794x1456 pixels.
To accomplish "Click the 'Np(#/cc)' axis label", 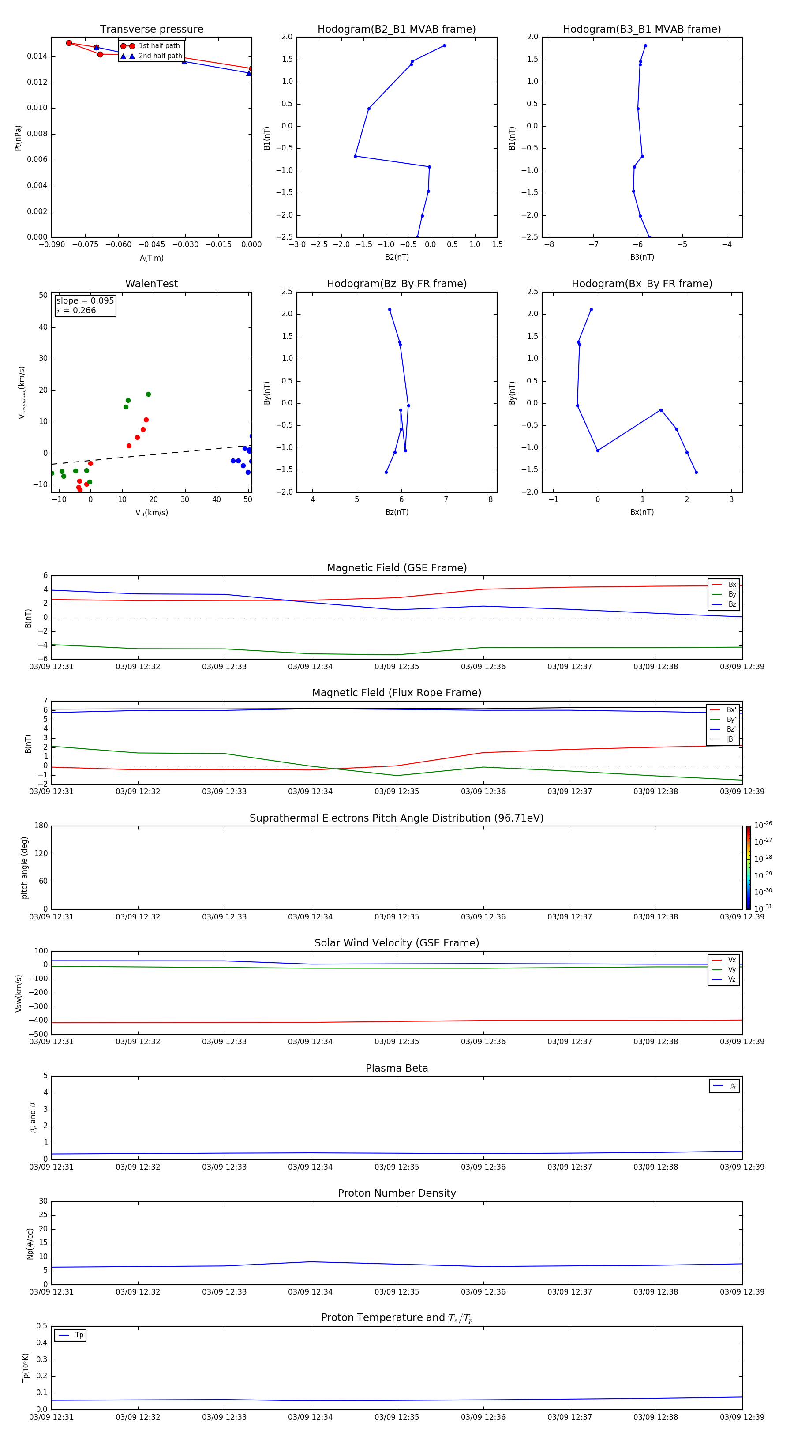I will [30, 1243].
